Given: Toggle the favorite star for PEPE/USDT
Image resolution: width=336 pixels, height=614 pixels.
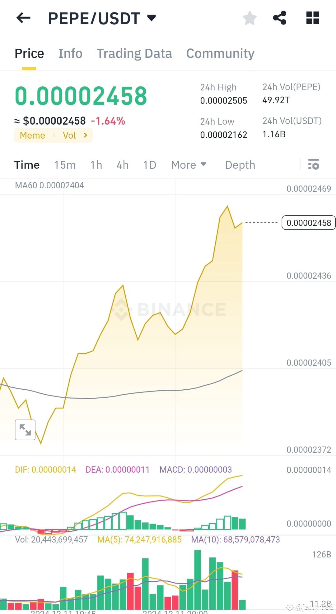Looking at the screenshot, I should [250, 18].
